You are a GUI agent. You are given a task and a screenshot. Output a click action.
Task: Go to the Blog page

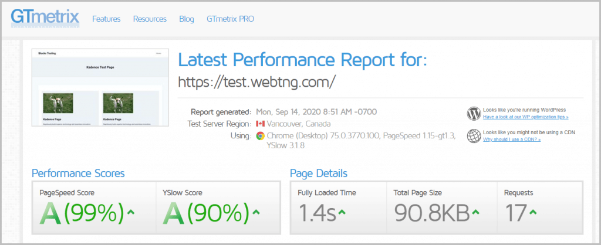click(186, 19)
